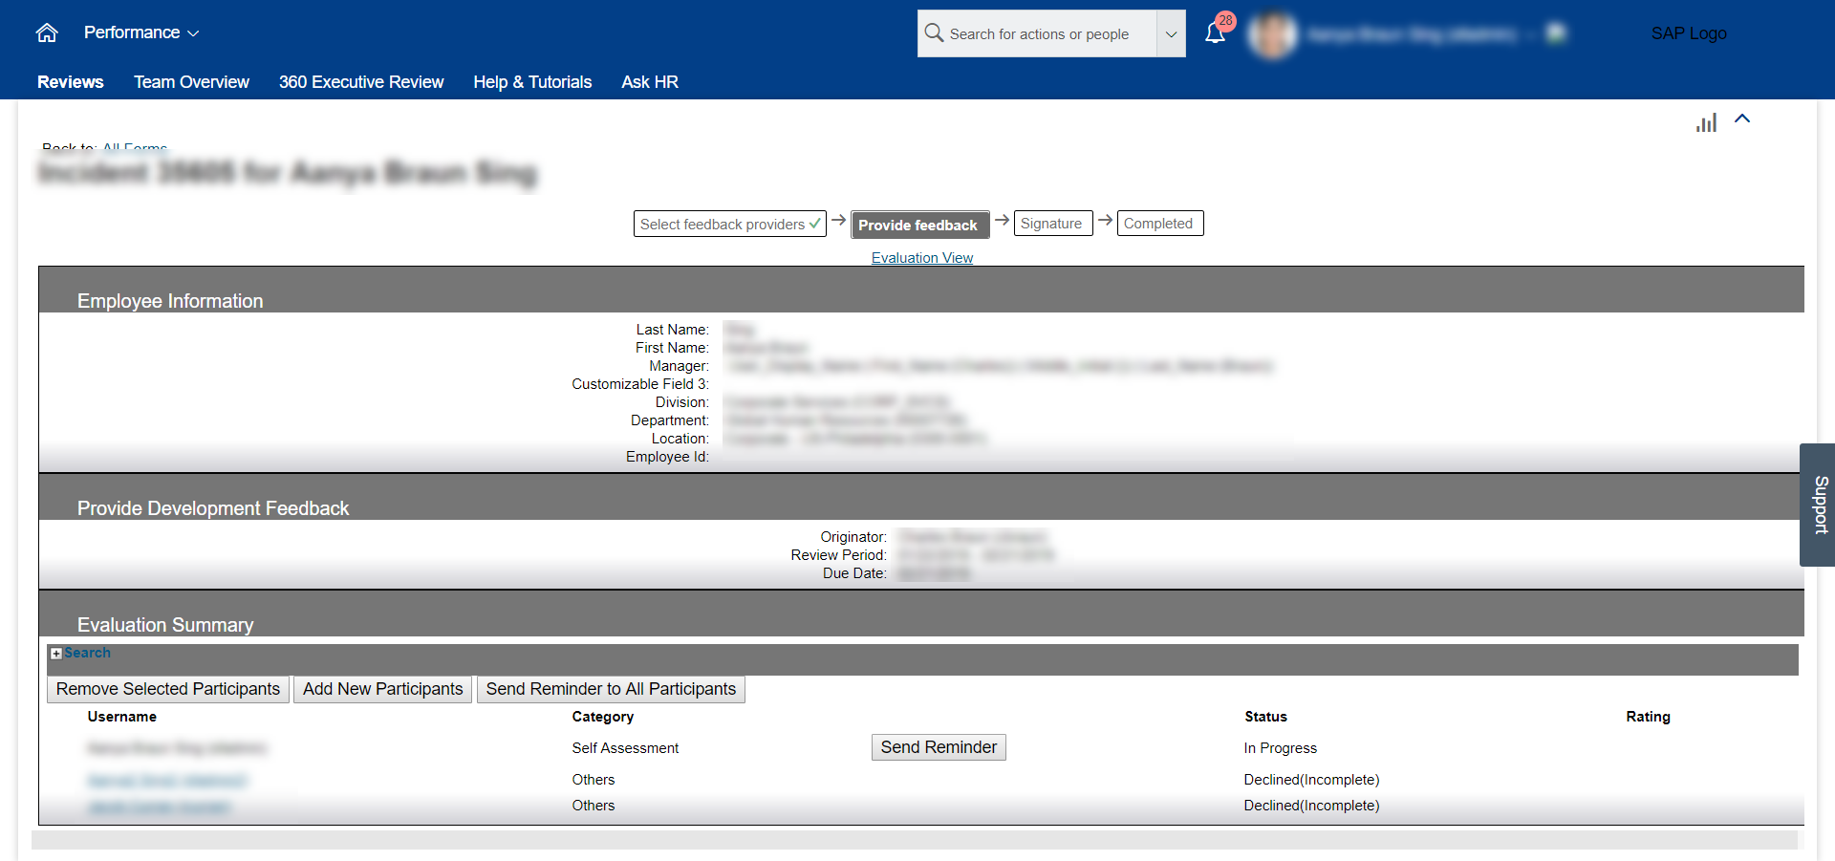This screenshot has height=861, width=1835.
Task: Click the Rating column header
Action: (x=1649, y=717)
